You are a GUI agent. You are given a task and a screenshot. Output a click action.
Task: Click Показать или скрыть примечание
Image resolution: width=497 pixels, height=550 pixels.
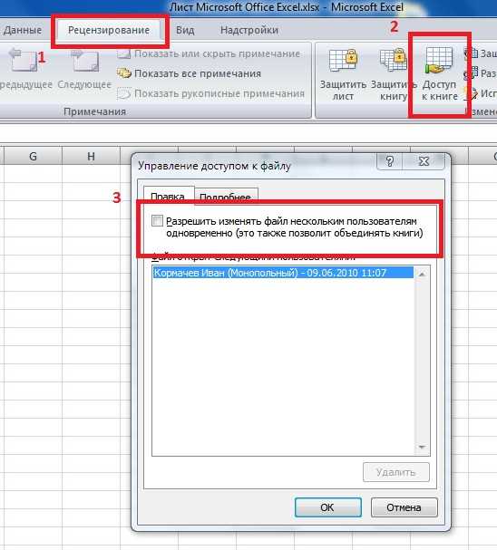click(x=210, y=53)
